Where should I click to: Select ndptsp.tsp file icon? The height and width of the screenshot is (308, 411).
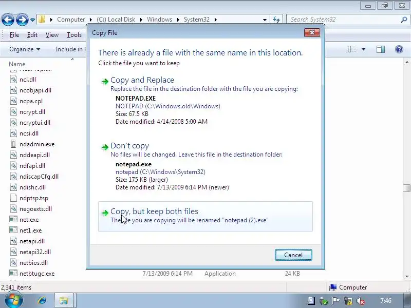[x=14, y=198]
